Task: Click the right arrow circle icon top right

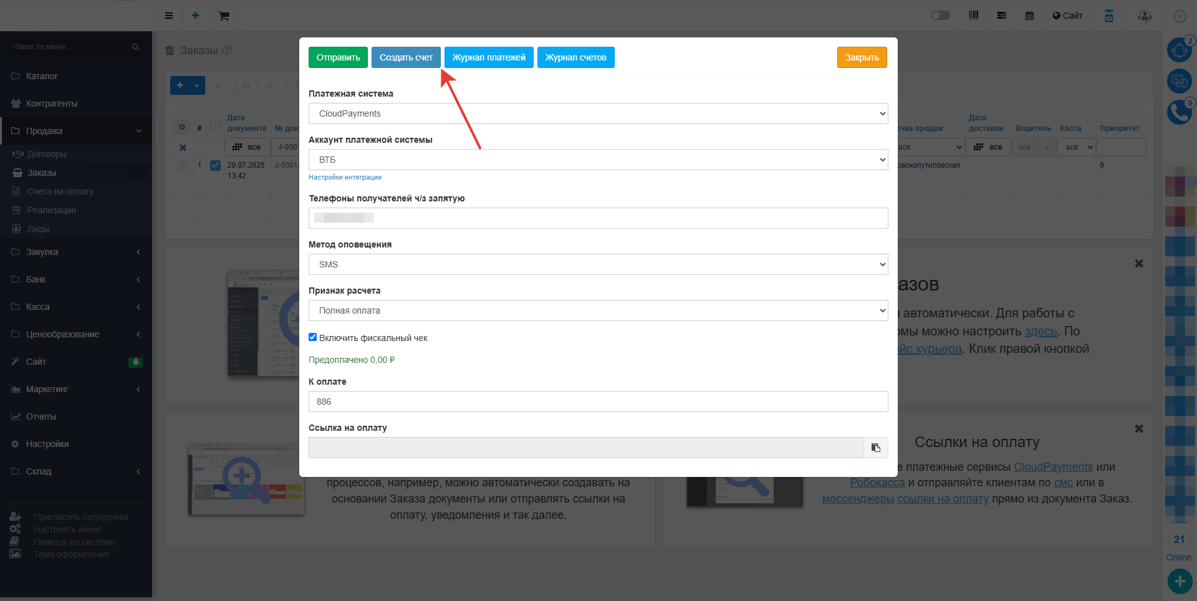Action: click(x=1180, y=16)
